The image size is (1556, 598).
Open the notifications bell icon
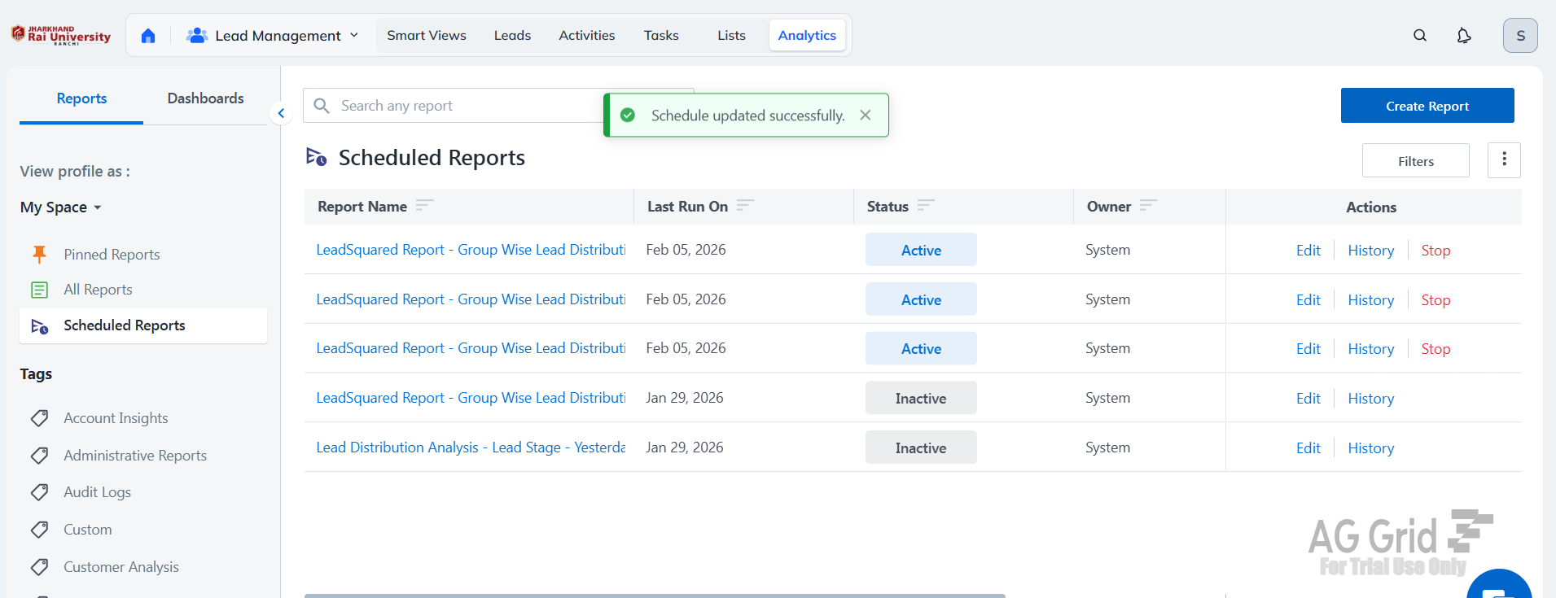1464,36
